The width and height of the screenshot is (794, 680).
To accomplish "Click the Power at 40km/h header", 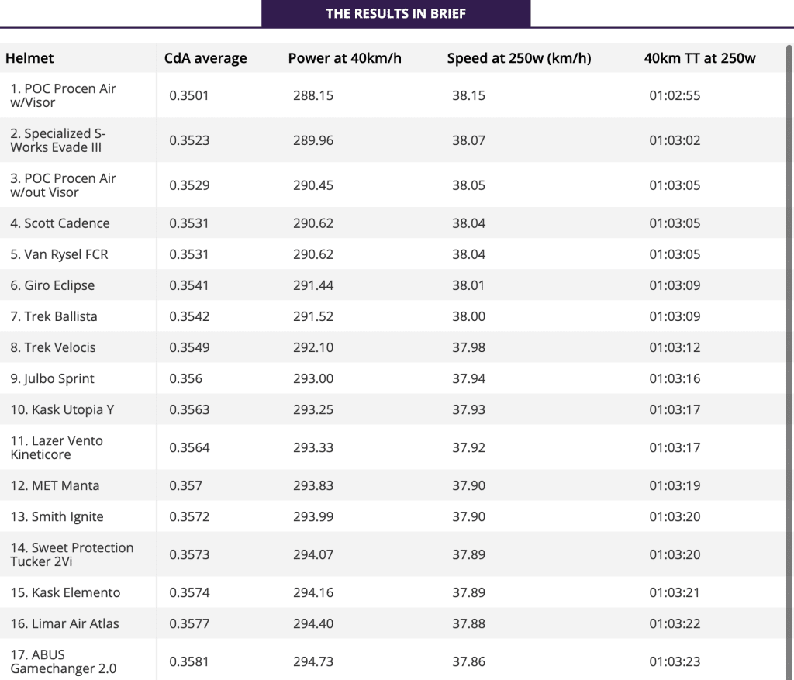I will coord(344,58).
